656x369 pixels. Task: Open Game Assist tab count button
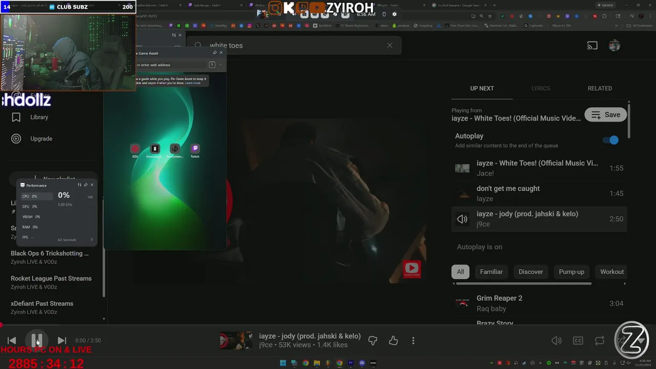(212, 65)
